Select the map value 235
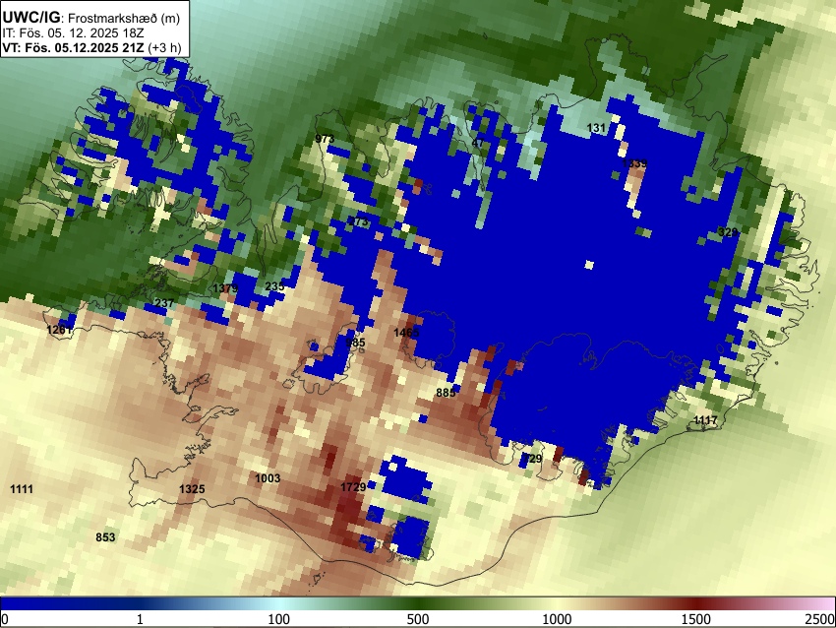The image size is (836, 628). (274, 286)
